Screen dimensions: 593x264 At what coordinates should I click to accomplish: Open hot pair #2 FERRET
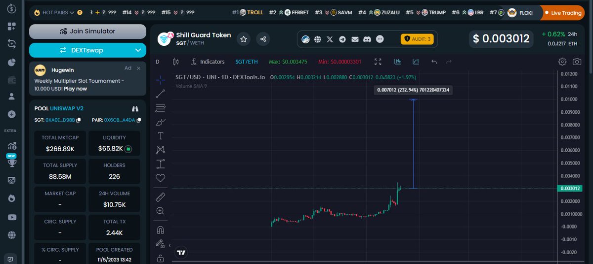pos(290,12)
